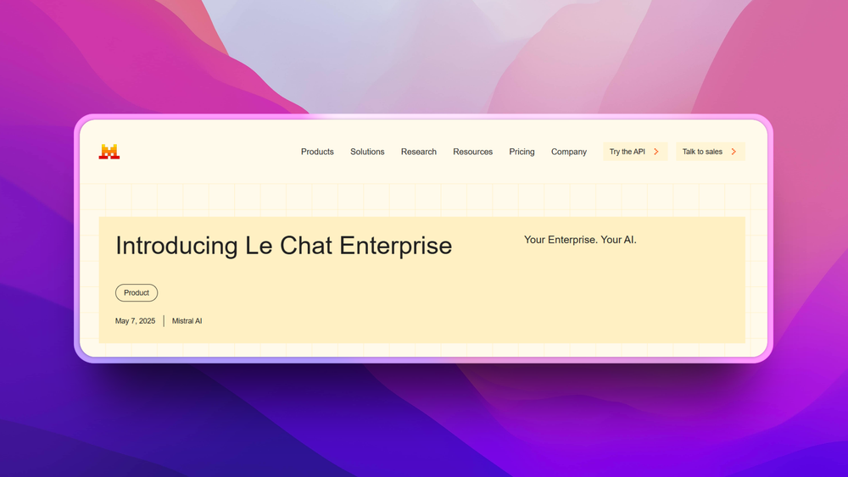Screen dimensions: 848x477
Task: Open the Research menu
Action: tap(419, 152)
